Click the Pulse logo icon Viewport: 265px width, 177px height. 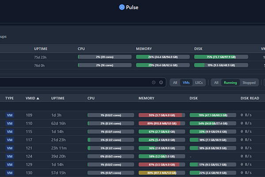pyautogui.click(x=122, y=7)
